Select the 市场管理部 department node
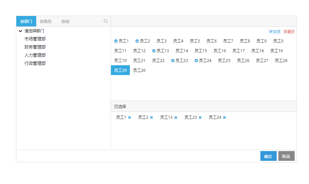The width and height of the screenshot is (309, 184). (x=35, y=39)
